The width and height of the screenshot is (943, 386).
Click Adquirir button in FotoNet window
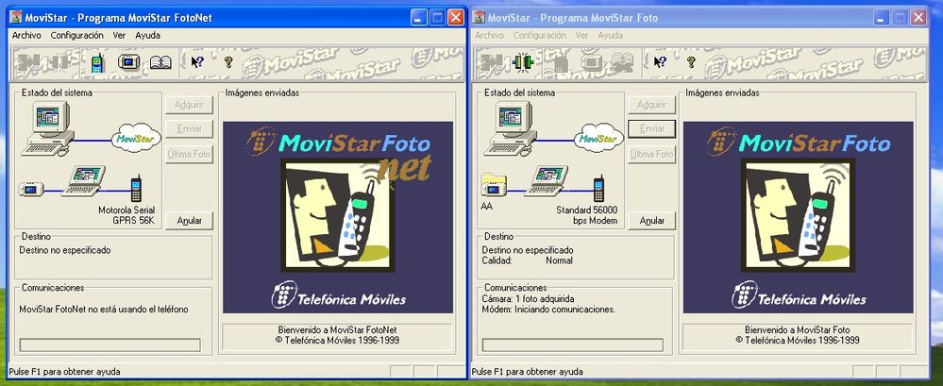tap(190, 105)
